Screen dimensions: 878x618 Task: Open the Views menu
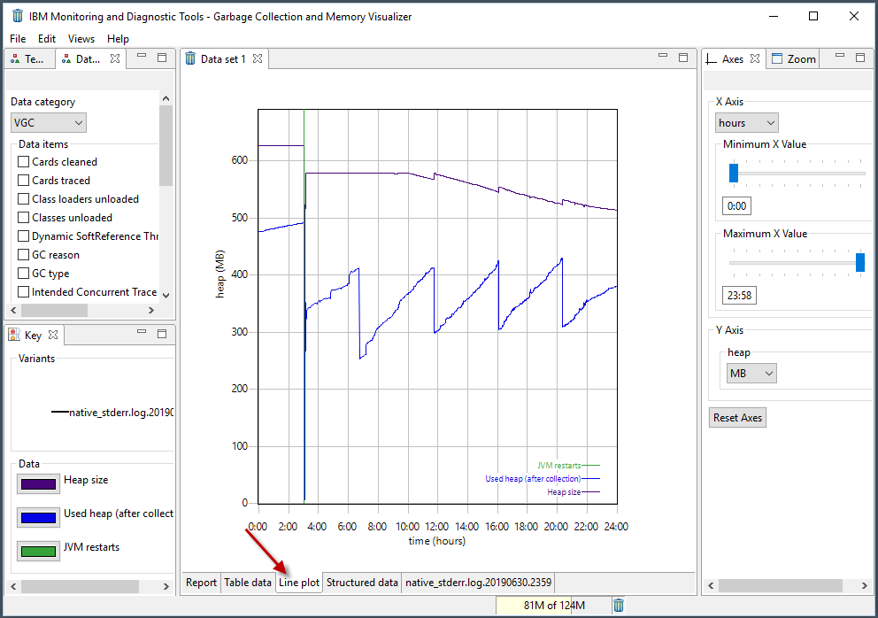coord(81,39)
